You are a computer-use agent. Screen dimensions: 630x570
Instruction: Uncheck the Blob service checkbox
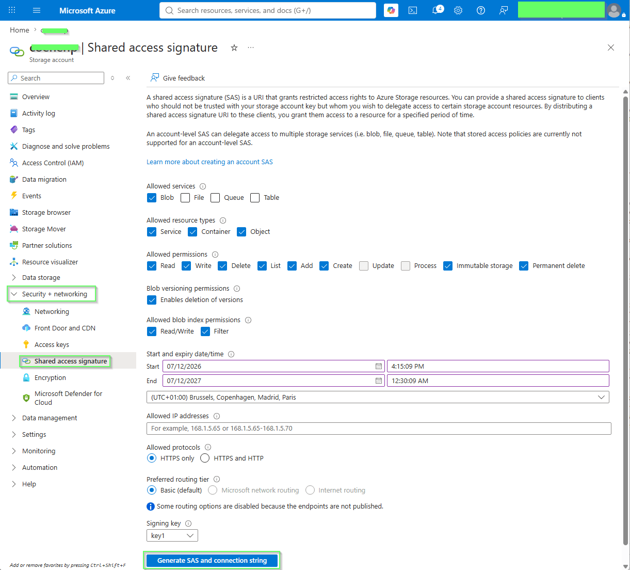(x=152, y=198)
